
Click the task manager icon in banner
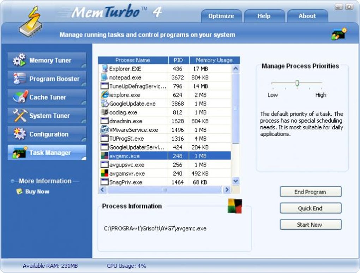pos(339,34)
